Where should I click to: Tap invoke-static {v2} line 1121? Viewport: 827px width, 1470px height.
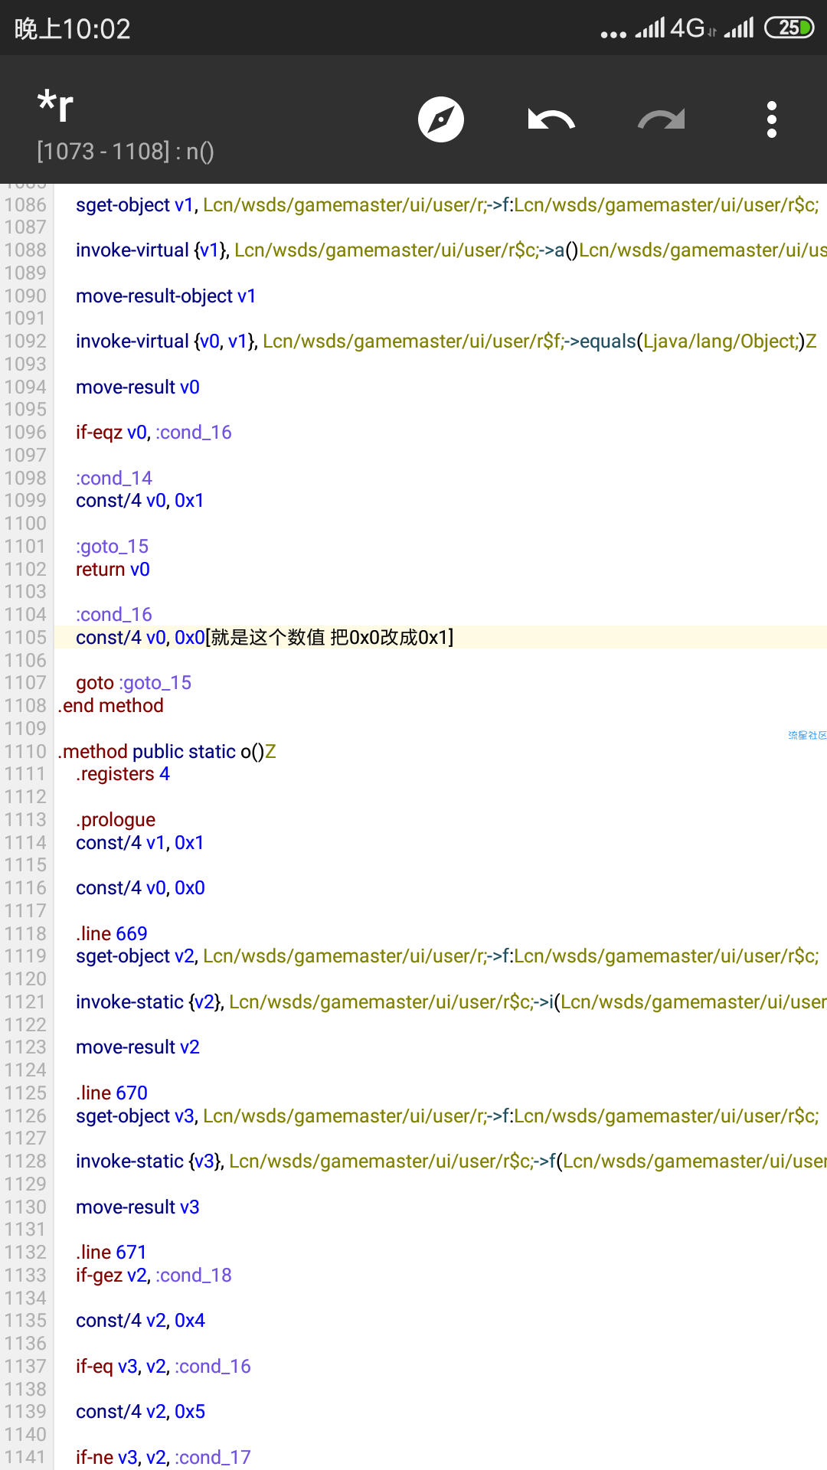click(451, 1001)
